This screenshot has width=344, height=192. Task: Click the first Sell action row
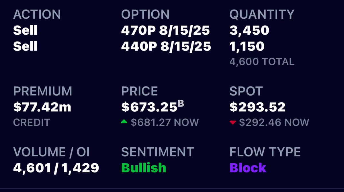(25, 30)
